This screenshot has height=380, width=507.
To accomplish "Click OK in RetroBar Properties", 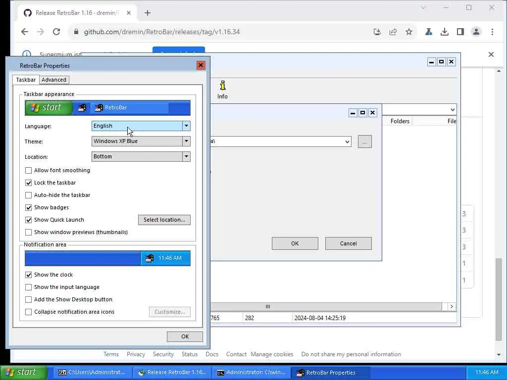I will 185,336.
